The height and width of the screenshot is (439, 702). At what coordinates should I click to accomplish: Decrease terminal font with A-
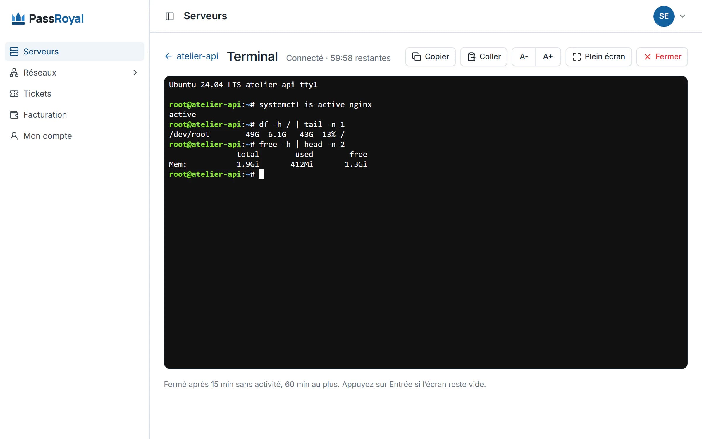(524, 56)
